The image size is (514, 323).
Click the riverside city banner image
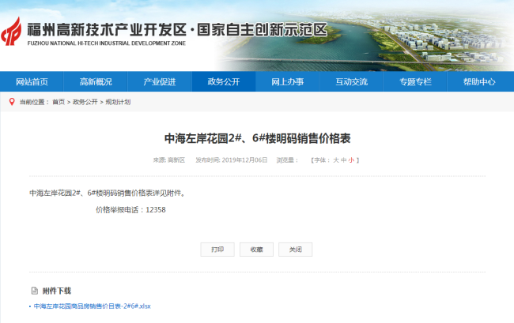364,41
